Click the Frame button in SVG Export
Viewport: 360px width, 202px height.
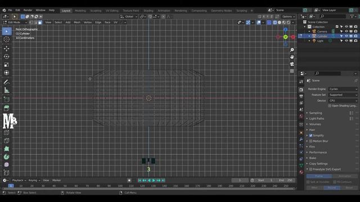pos(319,176)
